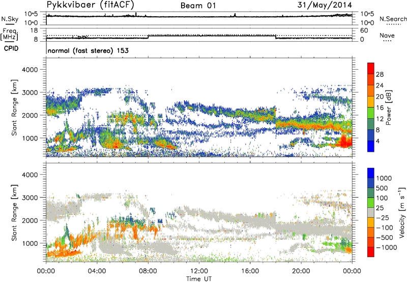This screenshot has height=282, width=407.
Task: Click the '-25' tick on velocity colorbar
Action: (x=383, y=217)
